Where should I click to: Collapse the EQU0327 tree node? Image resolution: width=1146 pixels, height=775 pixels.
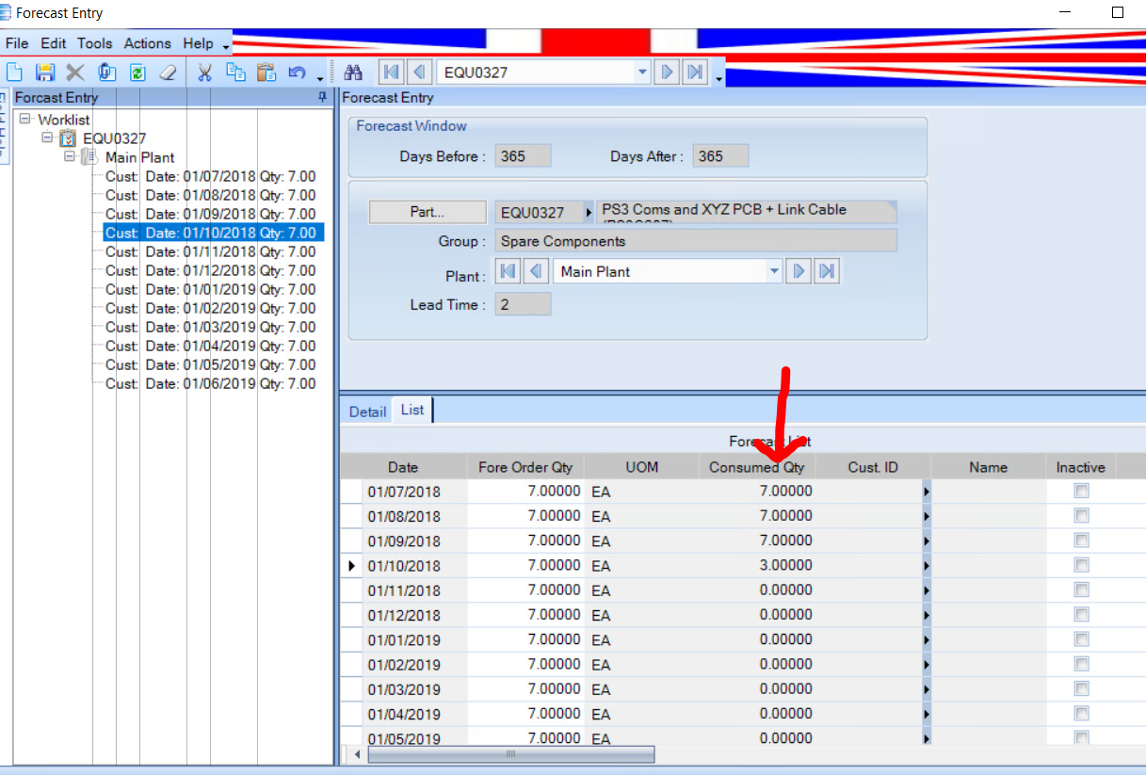click(47, 138)
